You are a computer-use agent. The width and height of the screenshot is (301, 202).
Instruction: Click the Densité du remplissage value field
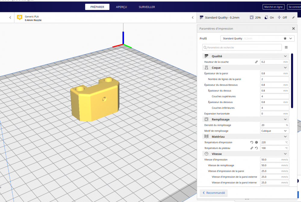pos(275,125)
